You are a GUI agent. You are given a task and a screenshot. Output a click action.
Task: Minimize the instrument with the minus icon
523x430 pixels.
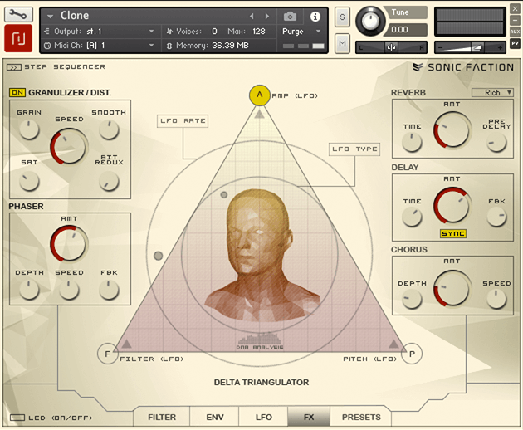tap(515, 20)
